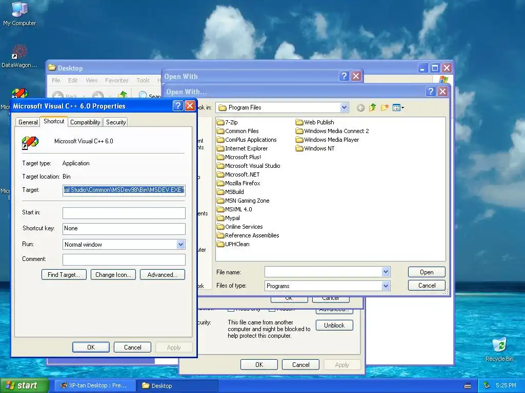Viewport: 525px width, 393px height.
Task: Open the View menu in Desktop window
Action: click(x=91, y=80)
